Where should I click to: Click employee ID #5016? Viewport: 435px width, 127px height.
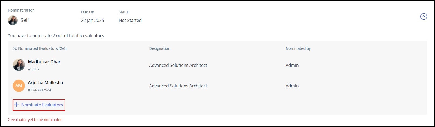coord(33,69)
